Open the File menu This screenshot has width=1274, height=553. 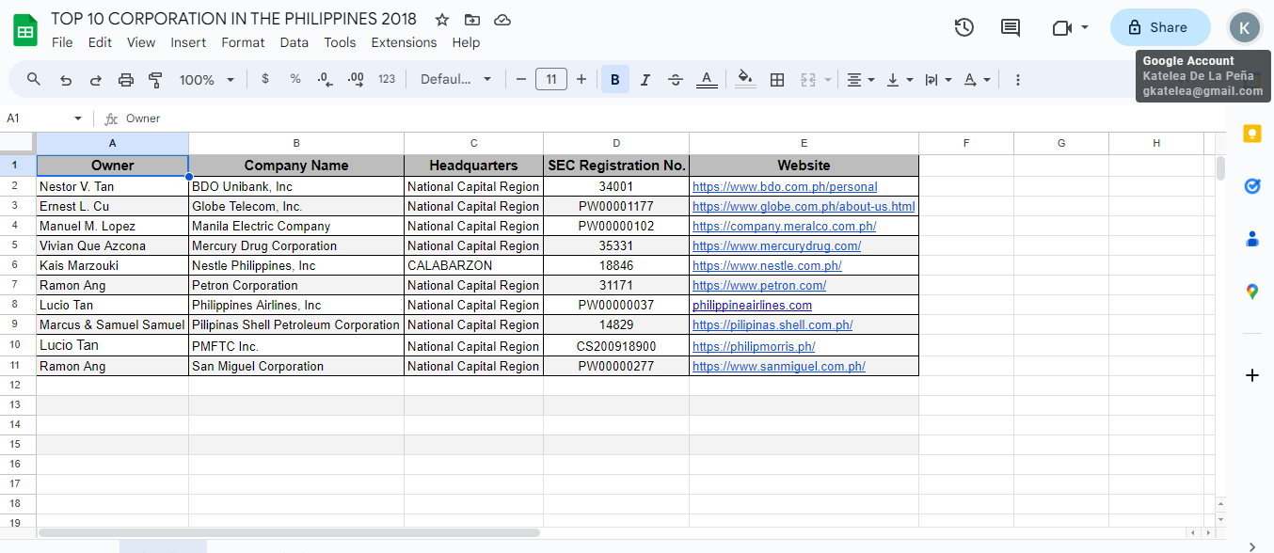tap(62, 42)
